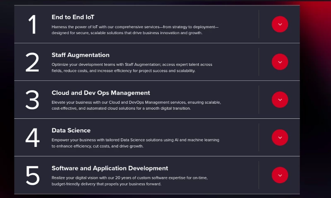Expand the Data Science red chevron

280,137
